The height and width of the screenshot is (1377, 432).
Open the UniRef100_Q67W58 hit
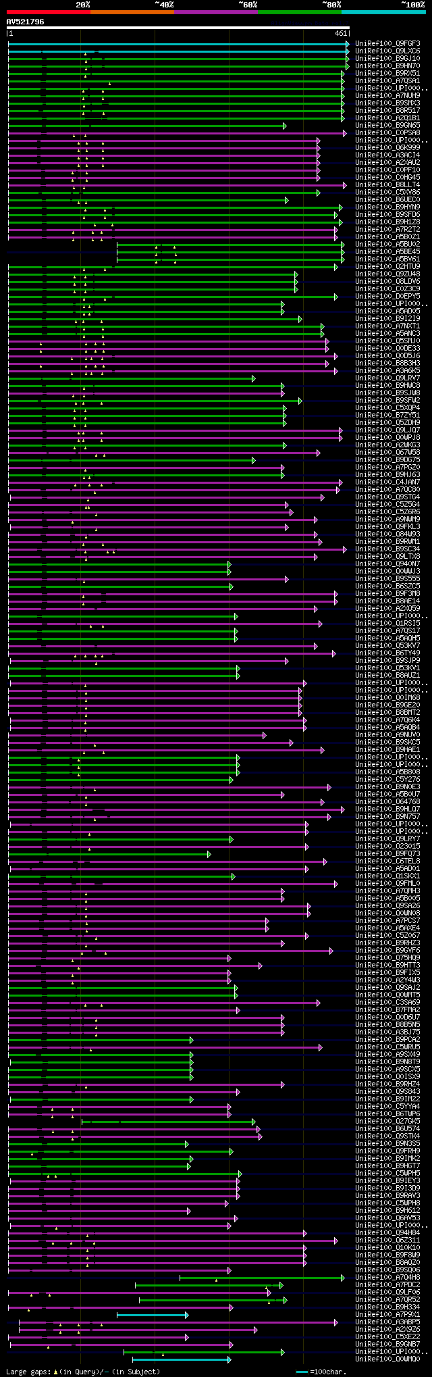[x=387, y=453]
